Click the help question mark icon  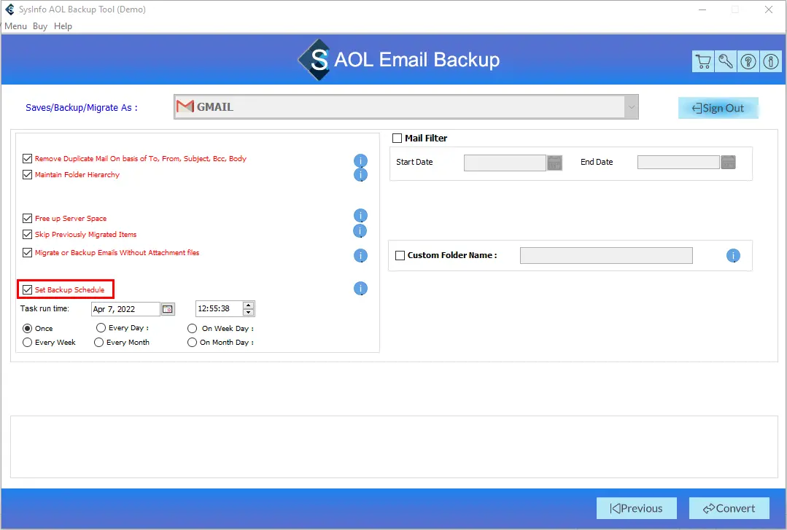pyautogui.click(x=748, y=62)
